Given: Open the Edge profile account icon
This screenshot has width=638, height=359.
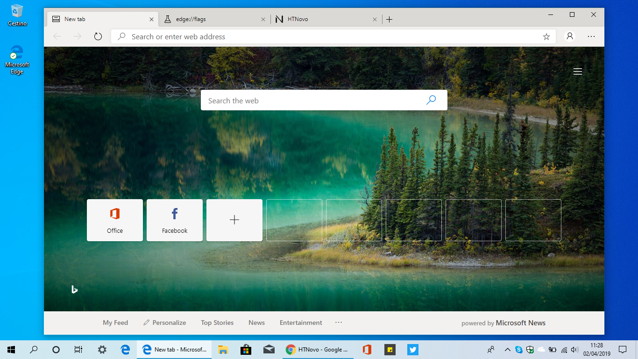Looking at the screenshot, I should 569,36.
